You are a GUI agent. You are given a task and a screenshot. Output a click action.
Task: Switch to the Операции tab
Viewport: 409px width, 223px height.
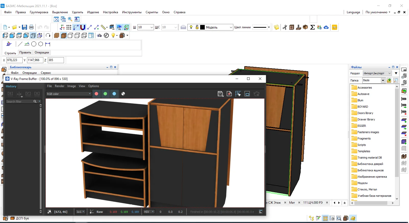click(x=42, y=52)
